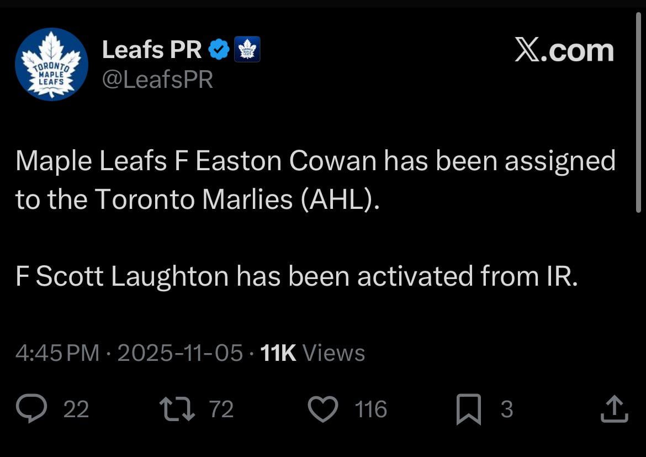Like the tweet using the heart icon
The width and height of the screenshot is (646, 457).
point(323,409)
